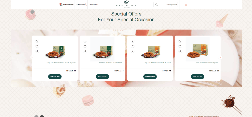
Task: Click the search magnifier icon
Action: point(156,5)
